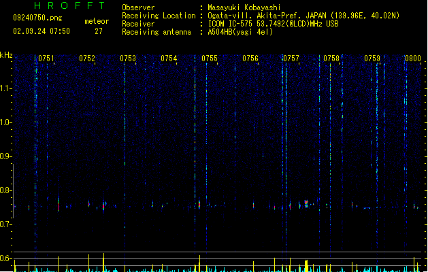Click the date stamp 02.09.24 07:50
The width and height of the screenshot is (428, 272).
(42, 31)
